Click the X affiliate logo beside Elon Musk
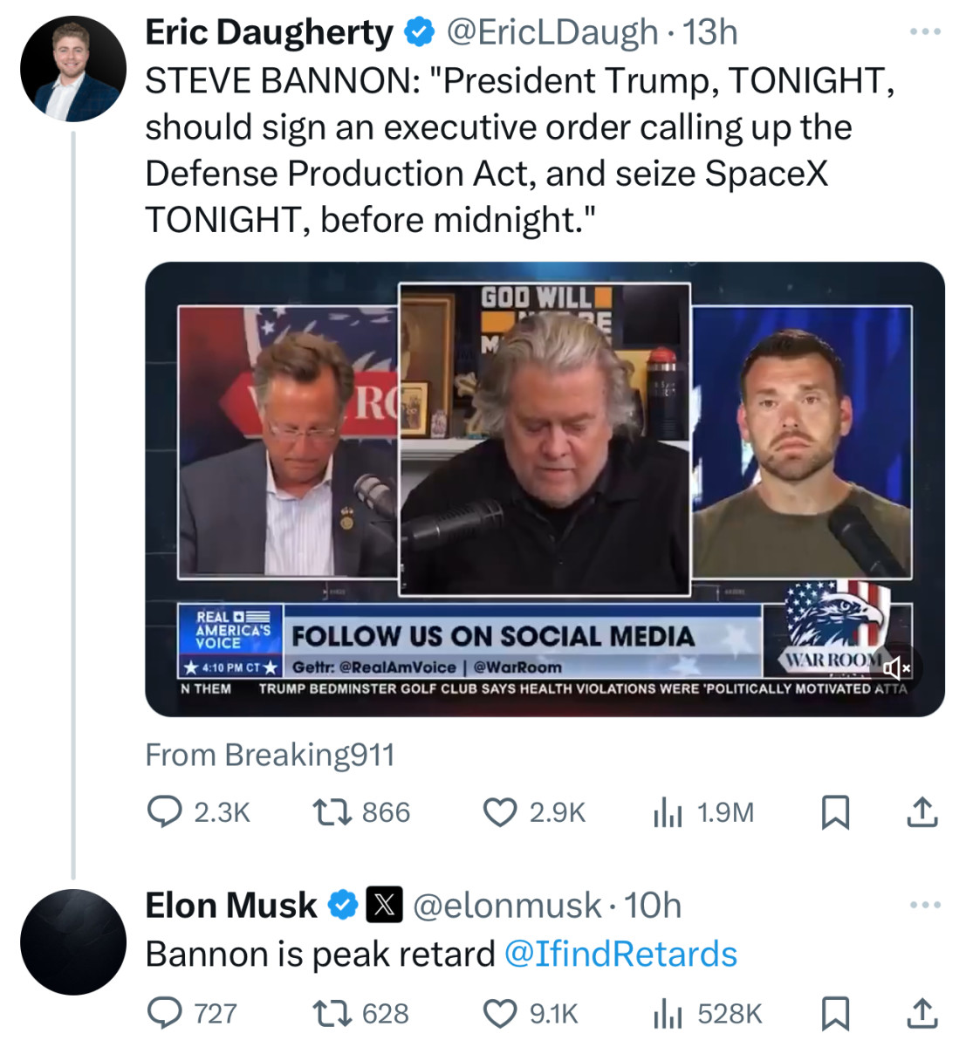The image size is (966, 1047). 385,905
